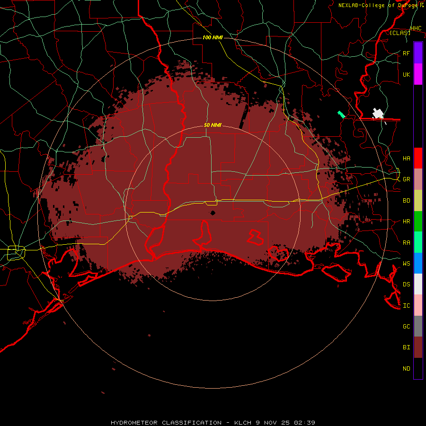Click the IC legend label
This screenshot has width=426, height=426.
click(406, 306)
